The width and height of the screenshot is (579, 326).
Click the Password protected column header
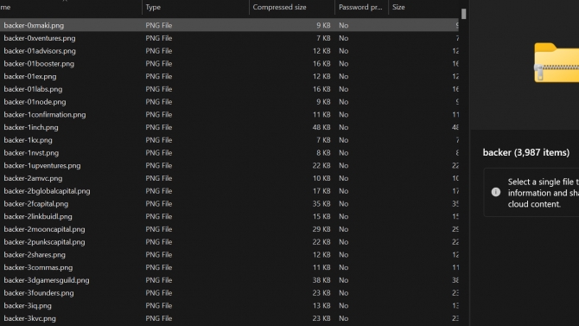coord(360,8)
